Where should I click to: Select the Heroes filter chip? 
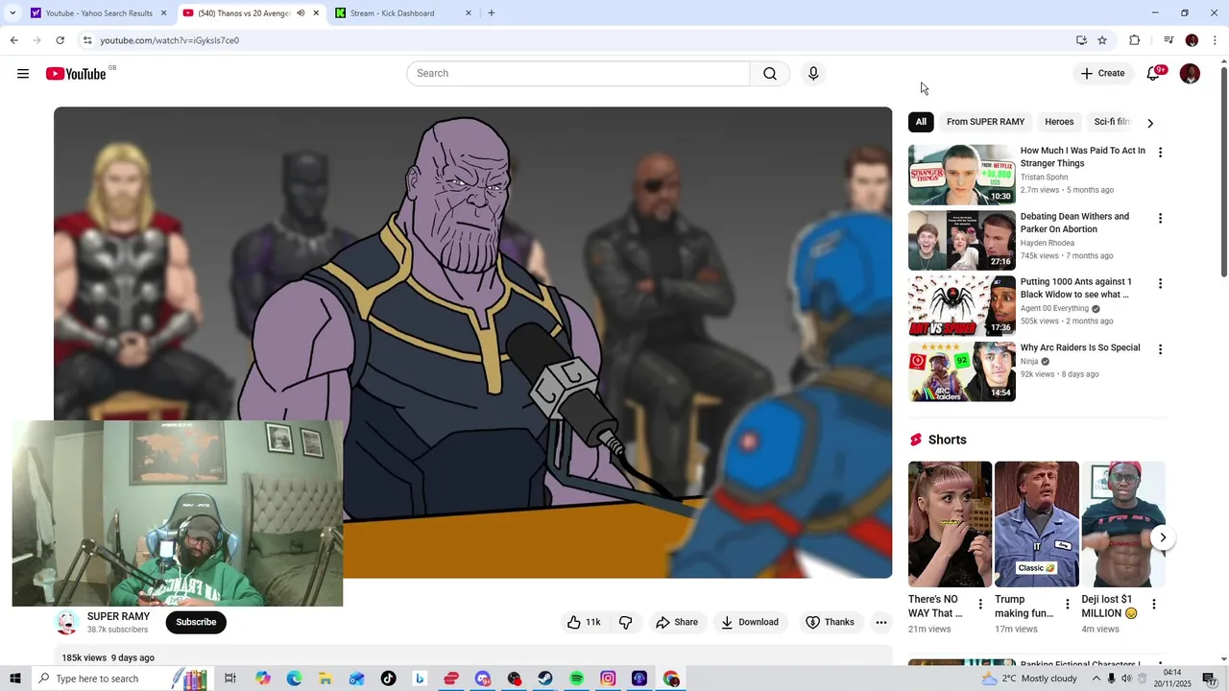pyautogui.click(x=1059, y=122)
